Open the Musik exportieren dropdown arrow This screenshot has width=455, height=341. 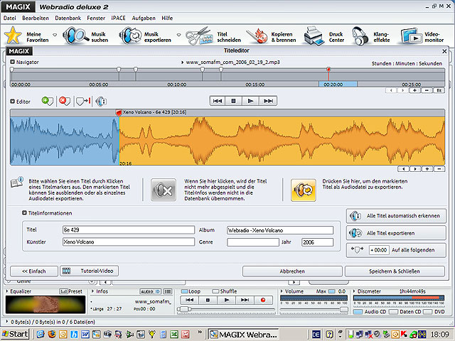178,35
